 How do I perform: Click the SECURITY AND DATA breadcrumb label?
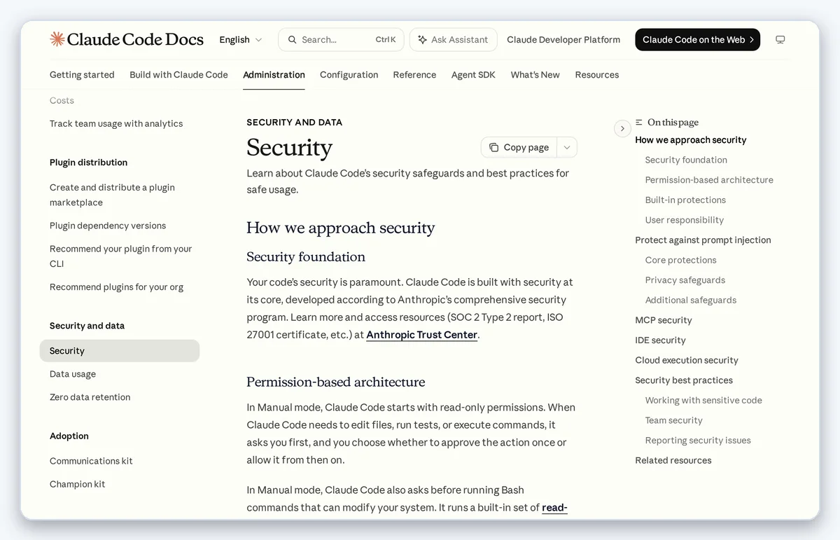coord(294,123)
